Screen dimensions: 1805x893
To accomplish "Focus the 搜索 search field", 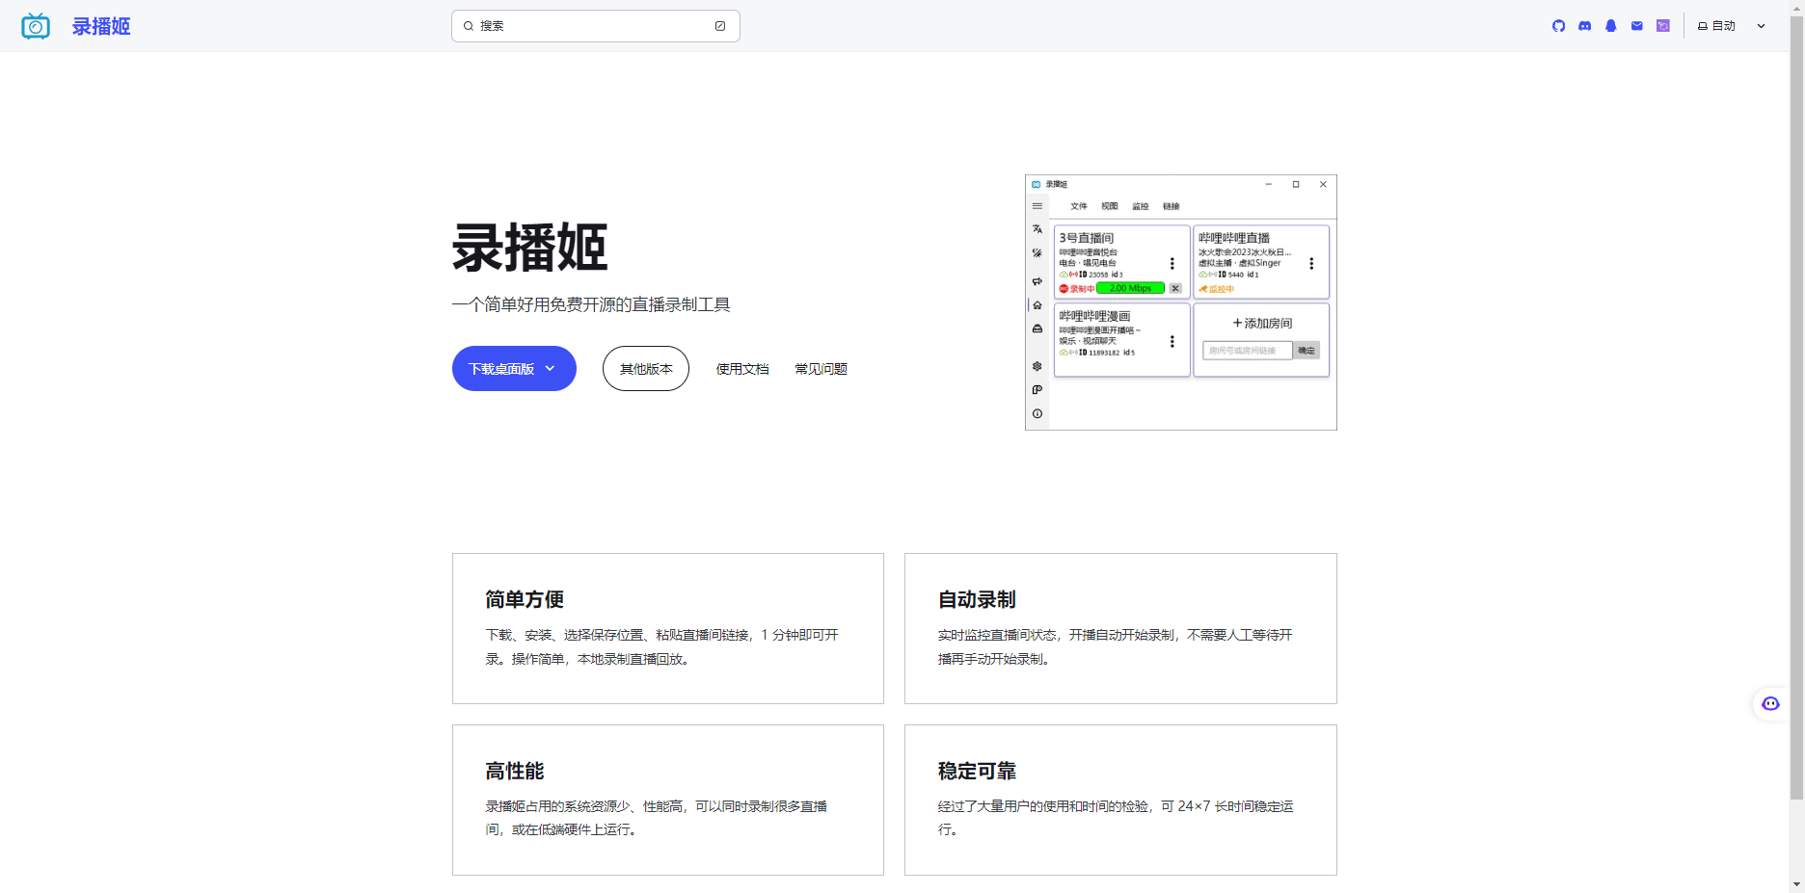I will click(596, 26).
